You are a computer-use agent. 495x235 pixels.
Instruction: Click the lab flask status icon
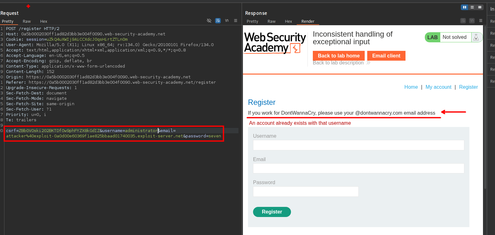475,37
